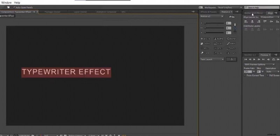Viewport: 280px width, 136px height.
Task: Switch to Anchor Point Mover tab
Action: click(x=253, y=13)
